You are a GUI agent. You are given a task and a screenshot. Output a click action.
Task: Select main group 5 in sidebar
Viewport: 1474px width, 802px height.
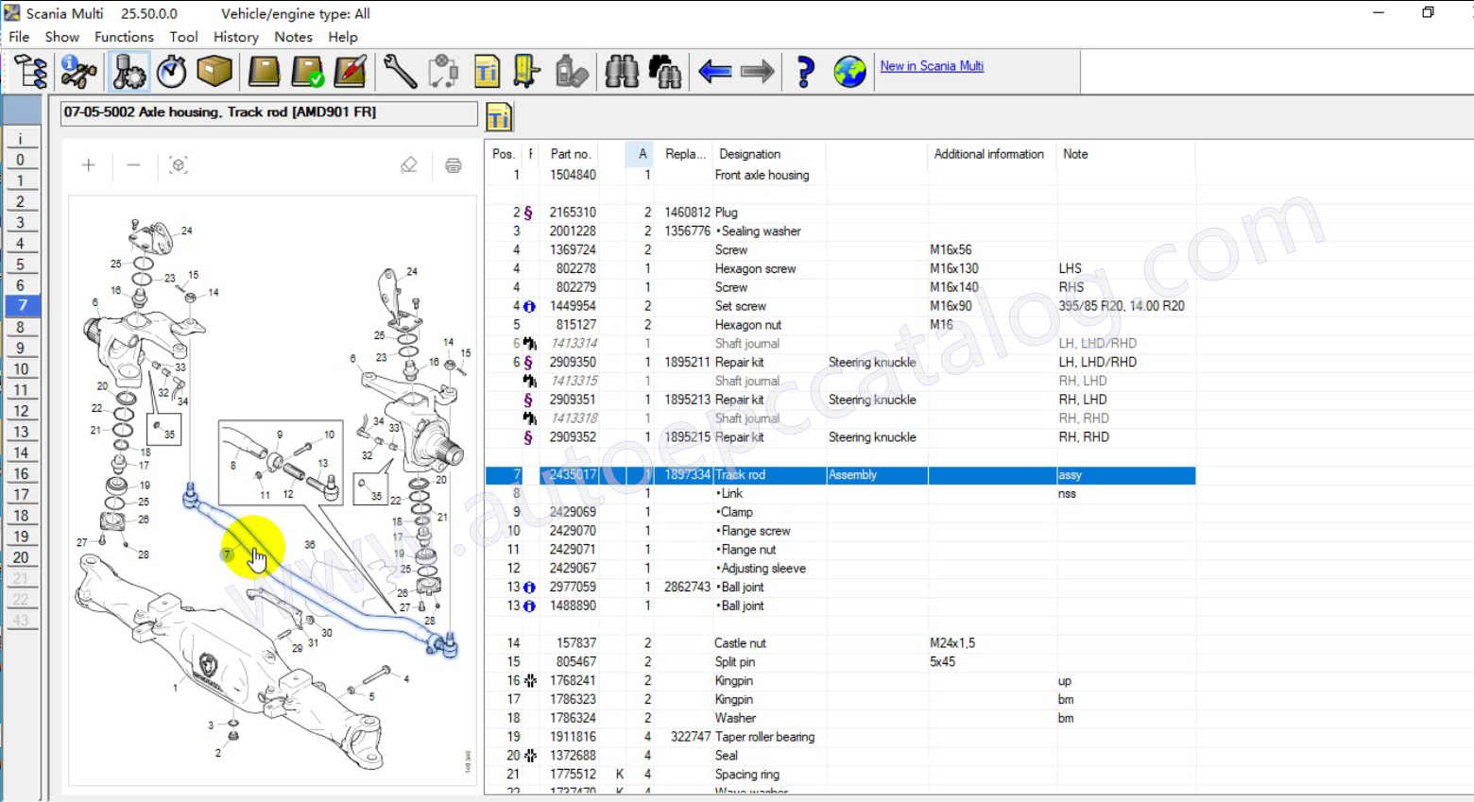pos(21,264)
